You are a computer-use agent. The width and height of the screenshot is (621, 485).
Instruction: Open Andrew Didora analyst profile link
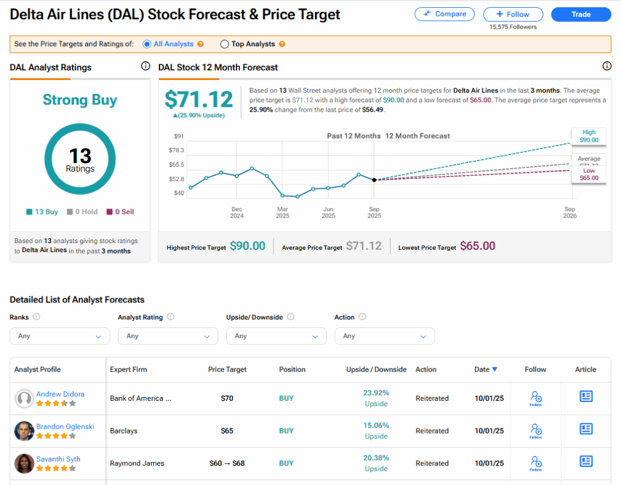[60, 394]
